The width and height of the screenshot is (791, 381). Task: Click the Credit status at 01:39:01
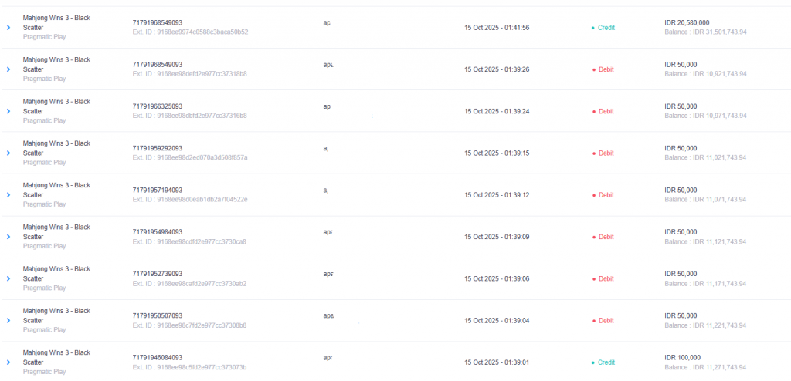[x=605, y=362]
